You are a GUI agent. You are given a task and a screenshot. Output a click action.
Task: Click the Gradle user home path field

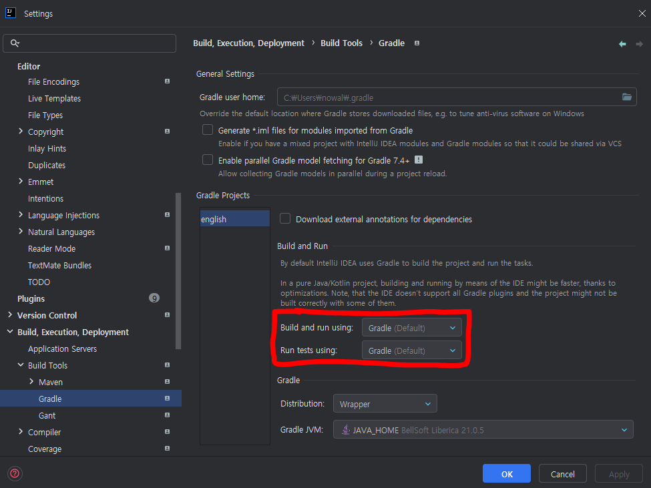(447, 97)
